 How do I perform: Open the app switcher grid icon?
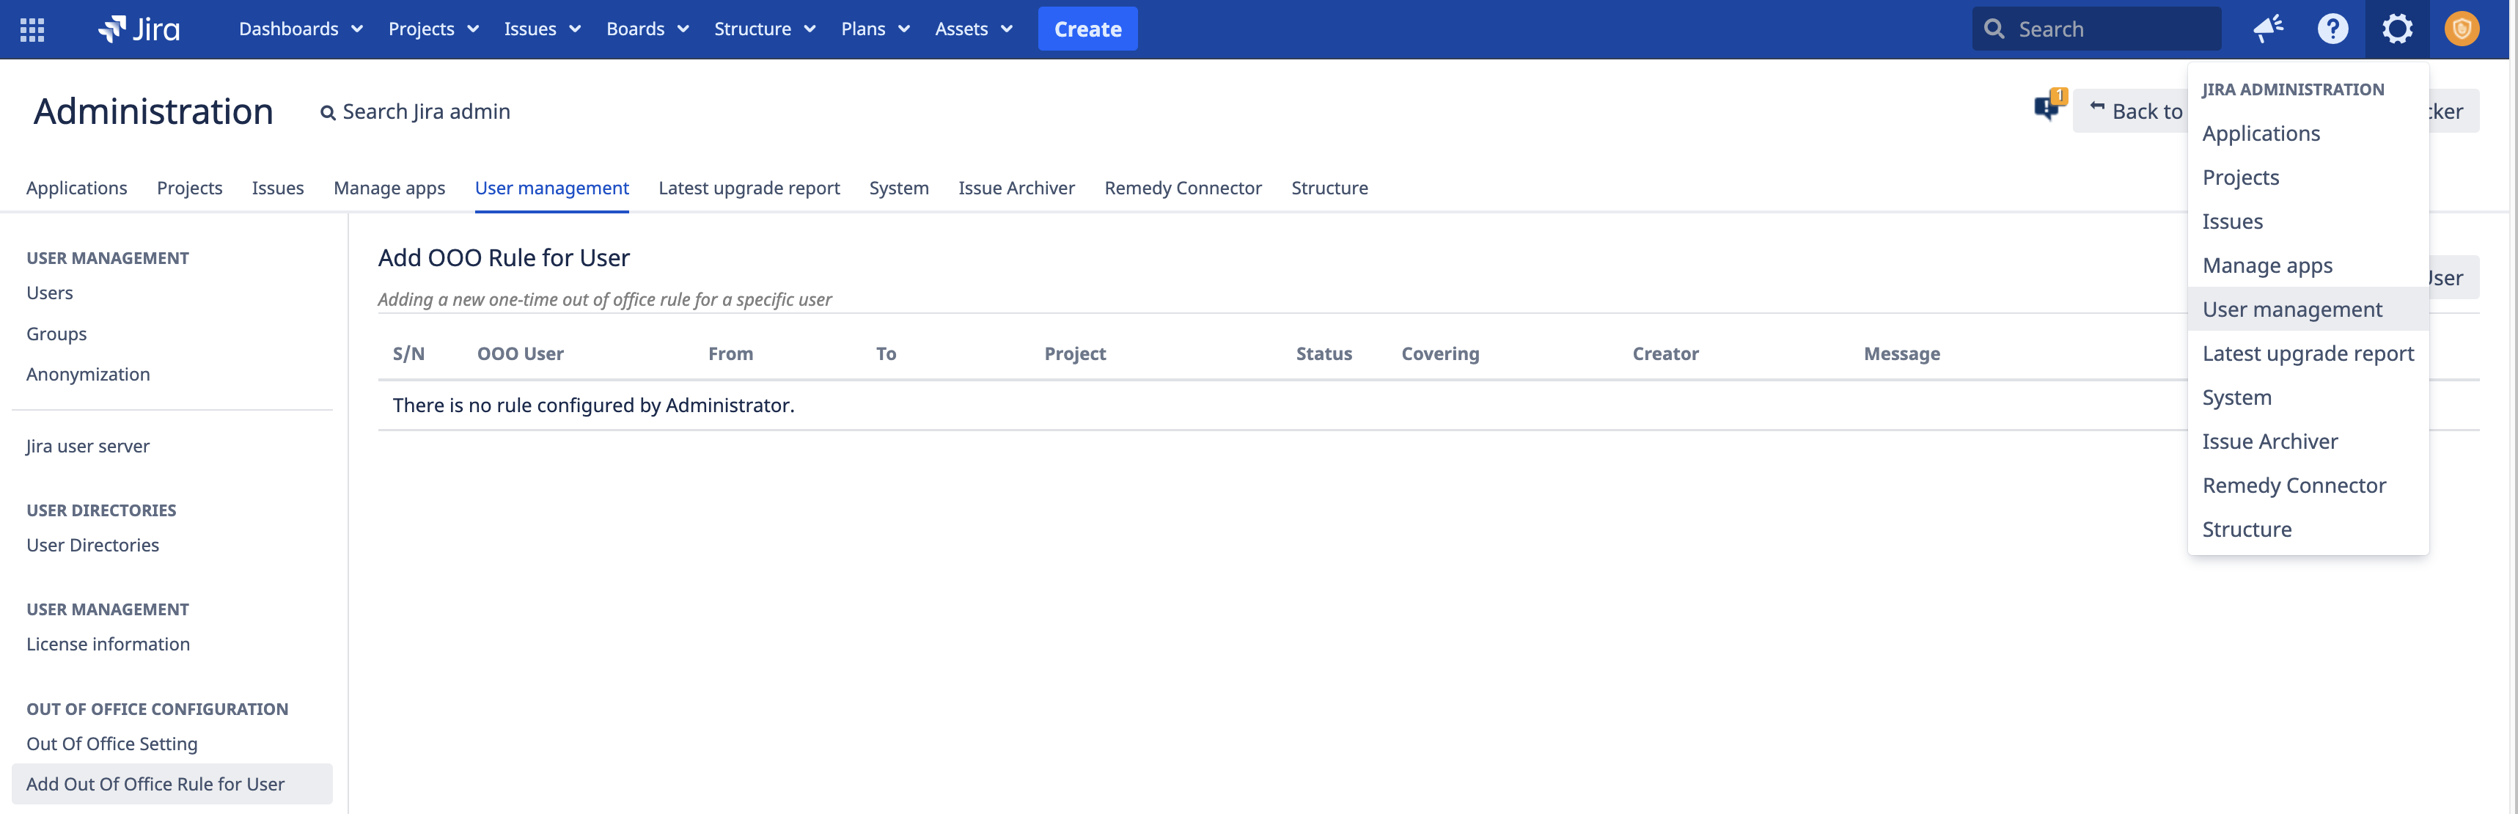[32, 29]
